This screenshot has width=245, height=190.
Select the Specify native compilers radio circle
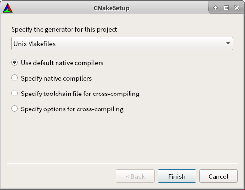point(14,78)
